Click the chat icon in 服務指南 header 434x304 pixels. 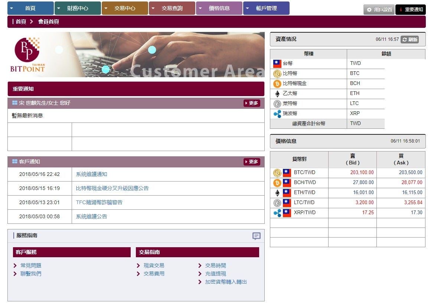[257, 236]
